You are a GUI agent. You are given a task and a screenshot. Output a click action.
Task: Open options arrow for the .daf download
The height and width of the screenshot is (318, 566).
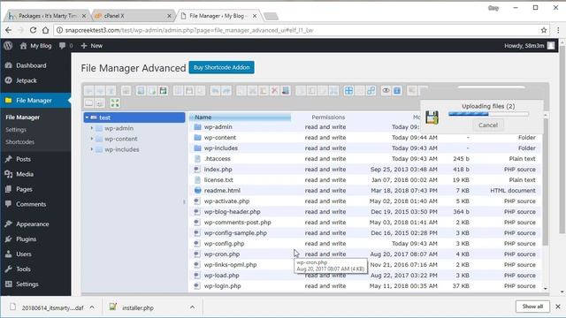click(x=92, y=307)
